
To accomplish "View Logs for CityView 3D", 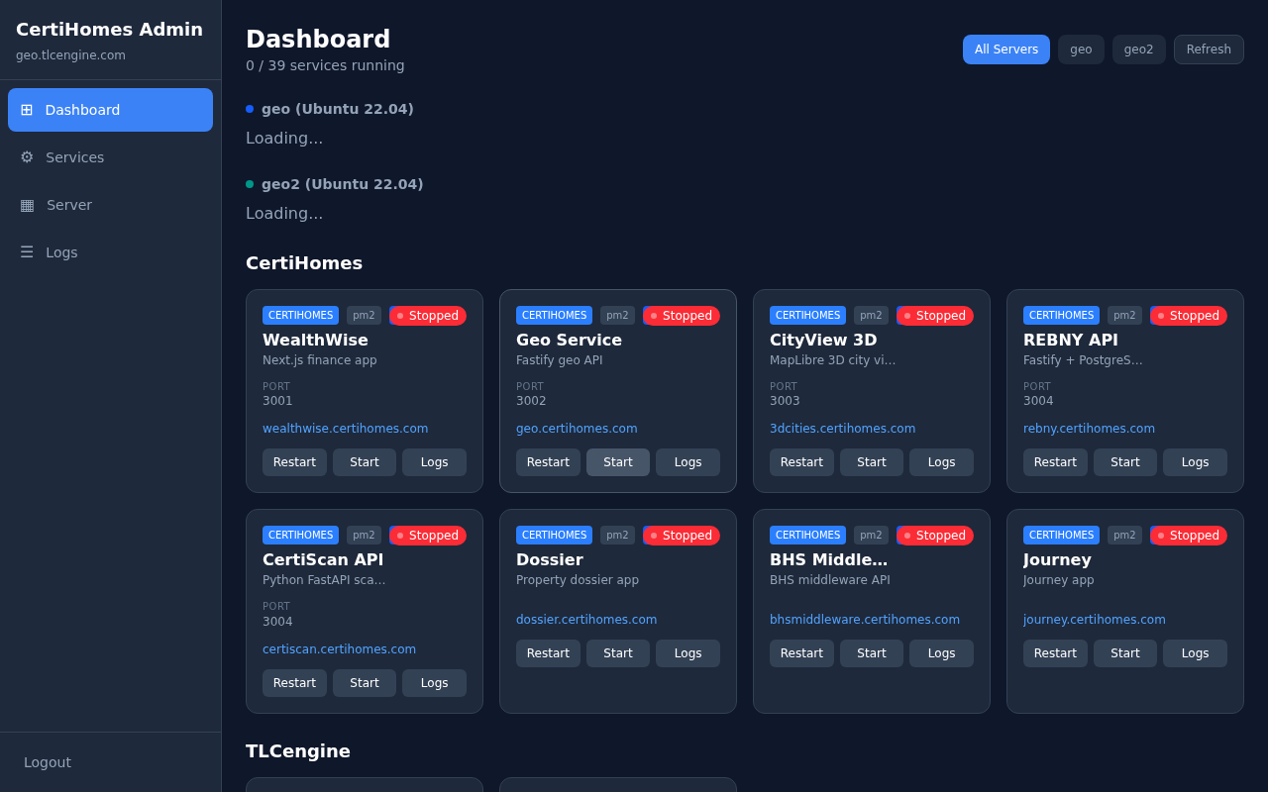I will [x=941, y=461].
